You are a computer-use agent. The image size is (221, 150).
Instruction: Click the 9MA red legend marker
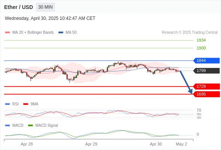pyautogui.click(x=25, y=104)
